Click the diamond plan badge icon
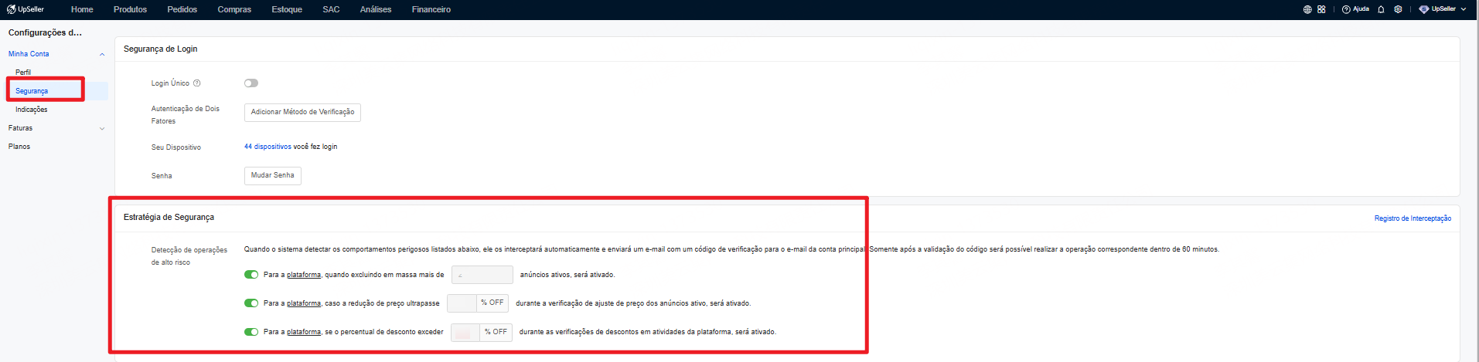 pyautogui.click(x=1423, y=9)
